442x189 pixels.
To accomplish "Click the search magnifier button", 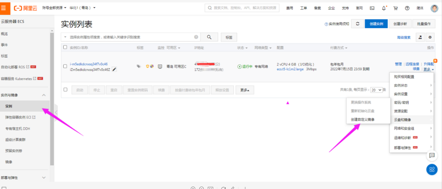I will 209,37.
